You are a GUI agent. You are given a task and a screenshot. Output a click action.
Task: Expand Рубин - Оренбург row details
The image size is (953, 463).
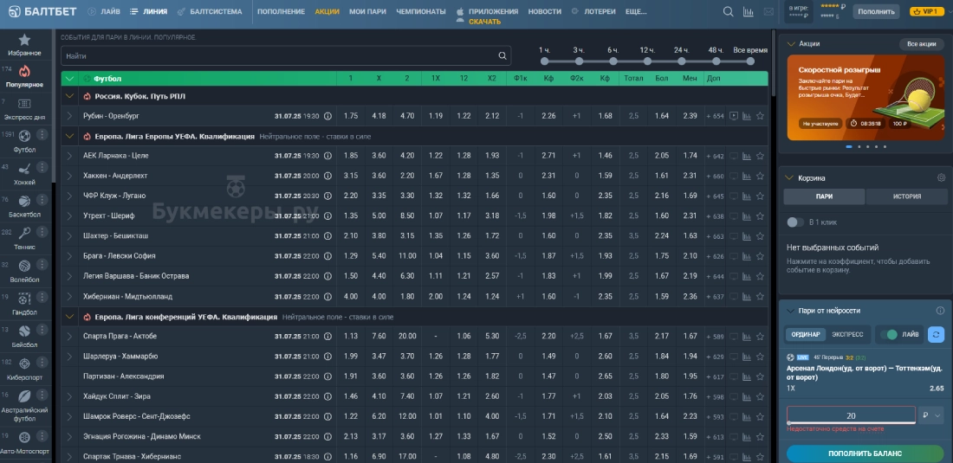(x=69, y=116)
